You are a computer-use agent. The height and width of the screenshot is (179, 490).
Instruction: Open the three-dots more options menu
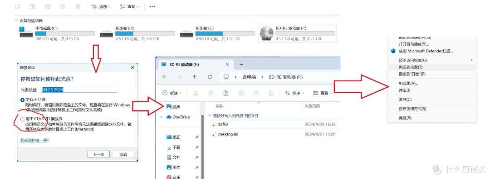coord(152,6)
